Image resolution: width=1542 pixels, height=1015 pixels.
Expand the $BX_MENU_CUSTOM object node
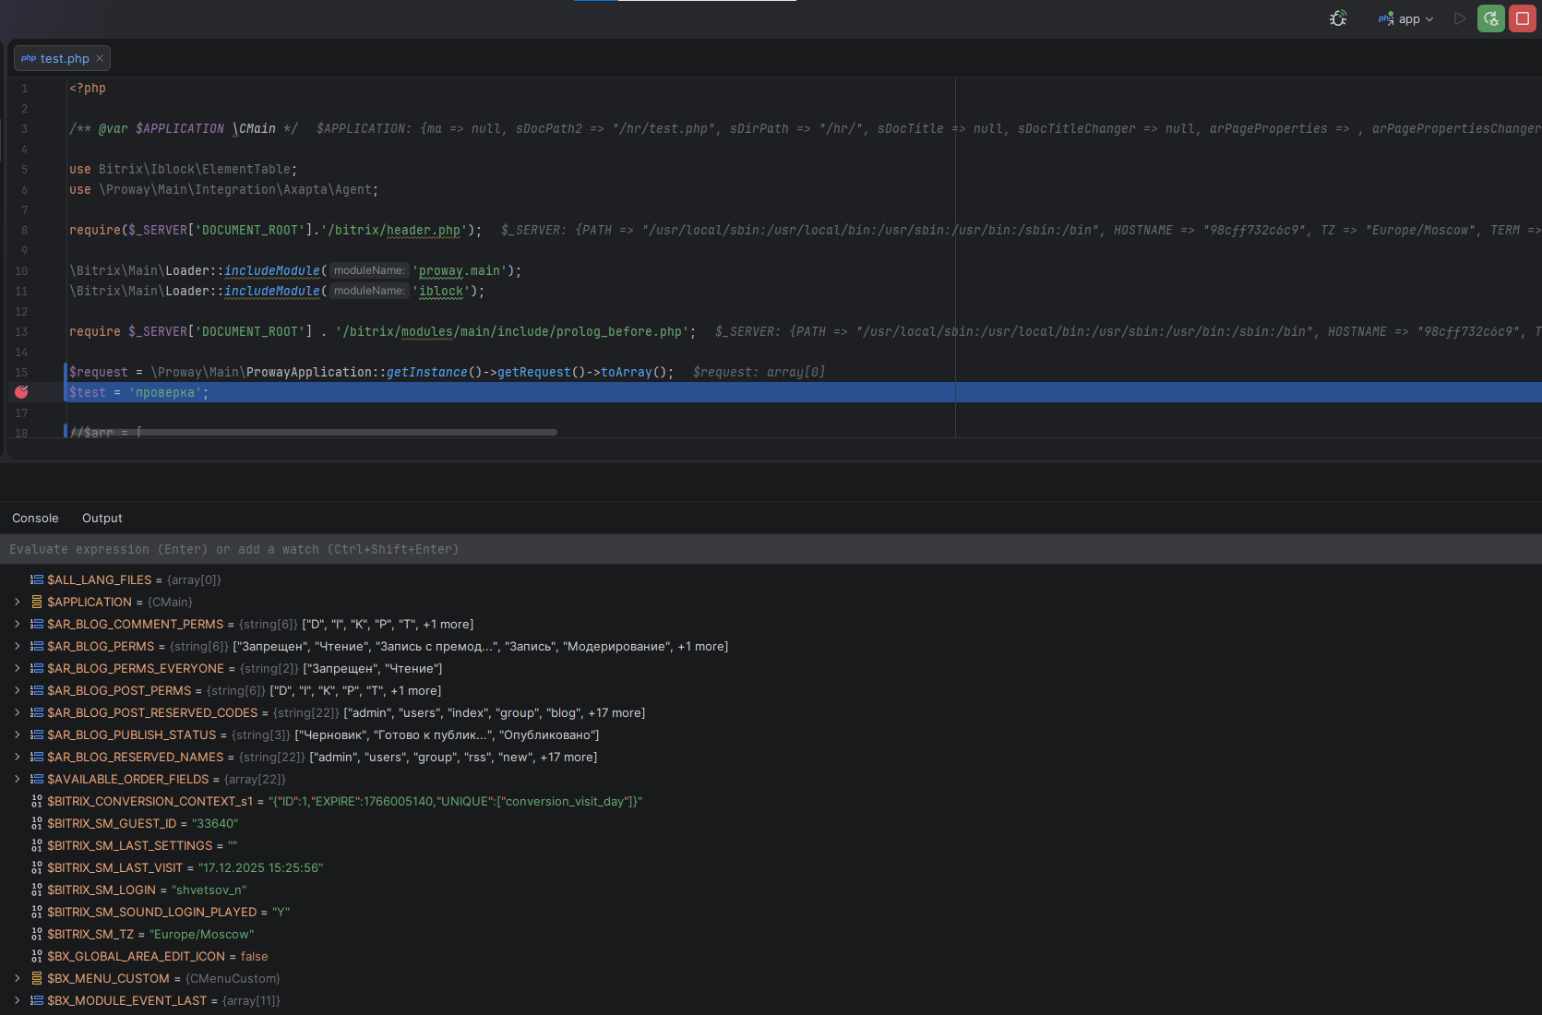(17, 978)
